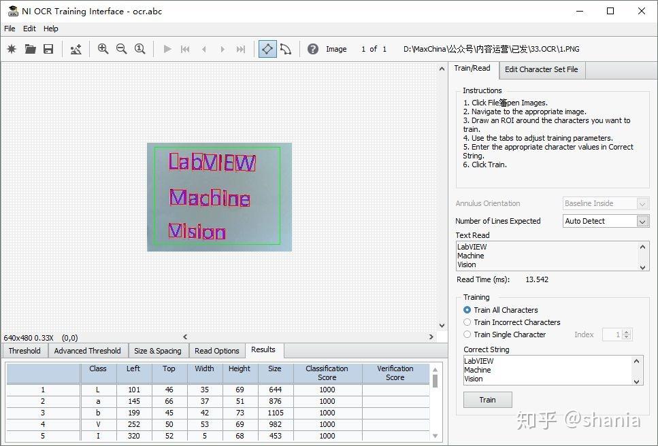Open an image using the folder icon
The image size is (658, 446).
point(30,49)
